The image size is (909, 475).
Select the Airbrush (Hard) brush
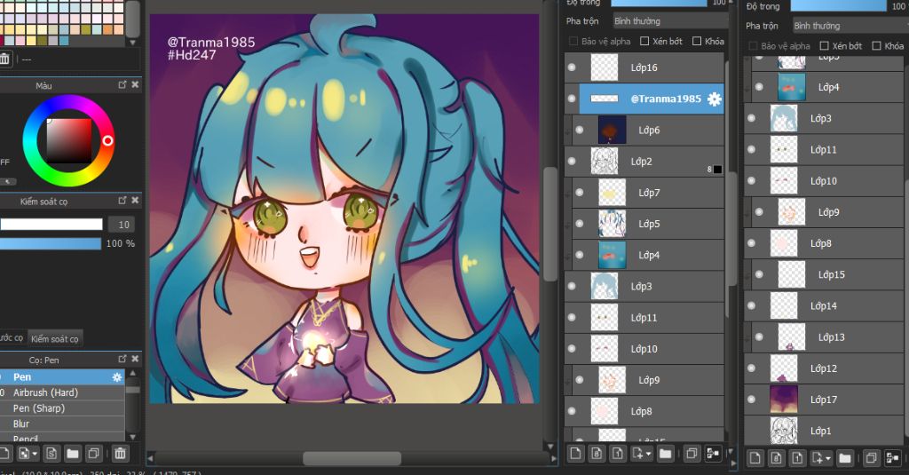(62, 392)
